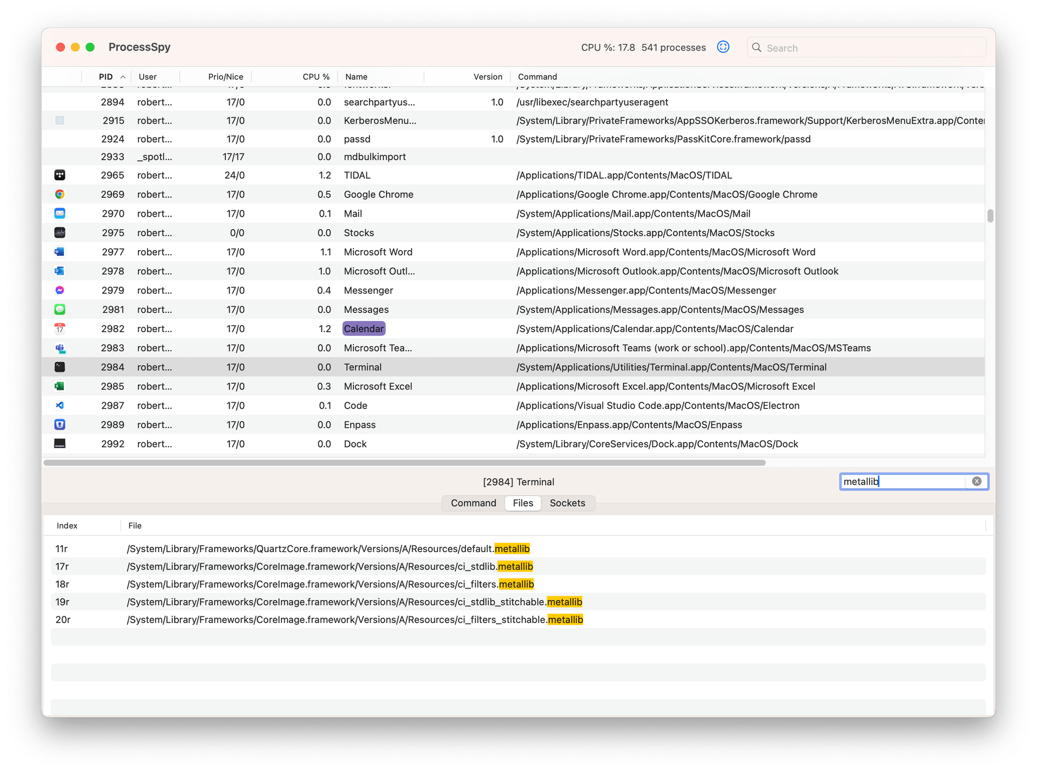
Task: Switch to the Sockets tab
Action: [567, 503]
